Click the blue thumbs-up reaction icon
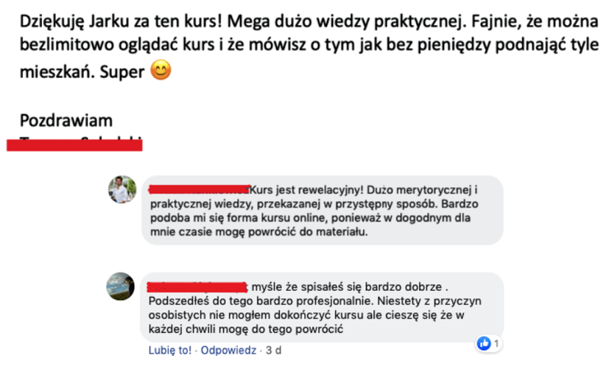 tap(484, 343)
